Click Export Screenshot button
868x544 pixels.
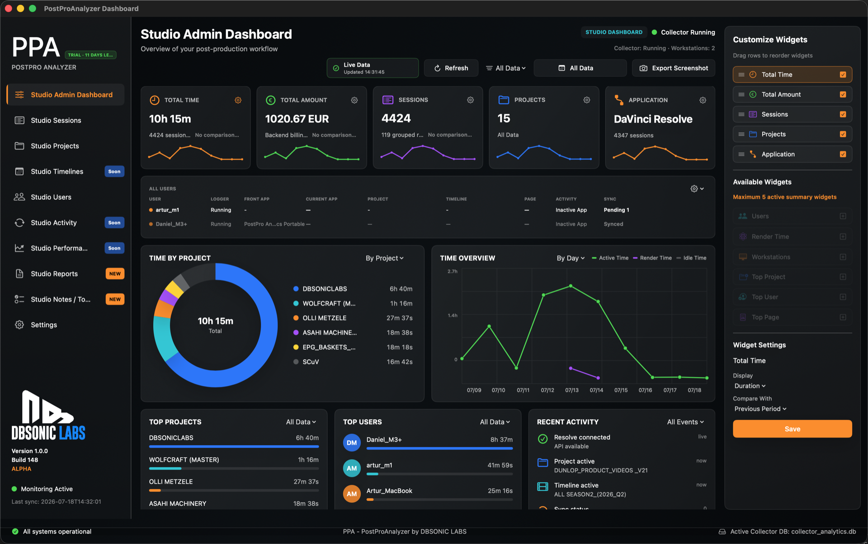pos(673,68)
